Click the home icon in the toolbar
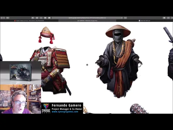 pos(37,18)
